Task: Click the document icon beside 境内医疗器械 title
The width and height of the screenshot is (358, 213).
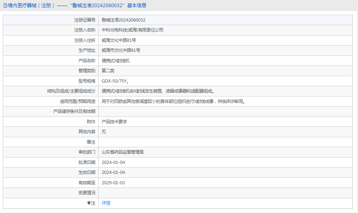Action: pyautogui.click(x=5, y=6)
